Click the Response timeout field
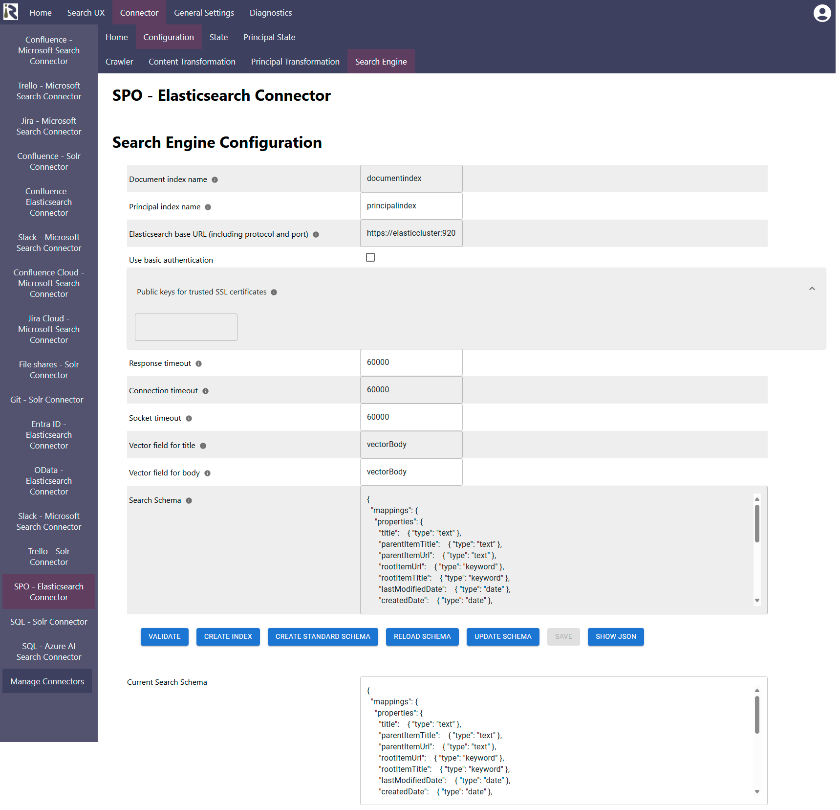 (x=411, y=362)
